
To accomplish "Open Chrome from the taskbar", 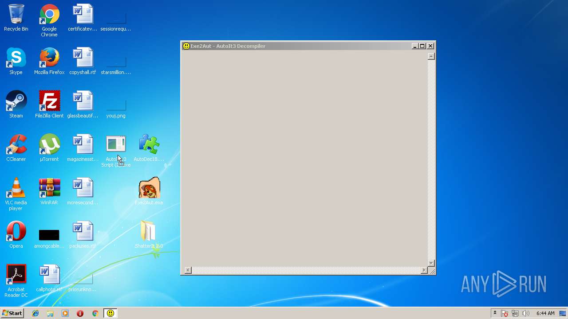I will tap(95, 313).
